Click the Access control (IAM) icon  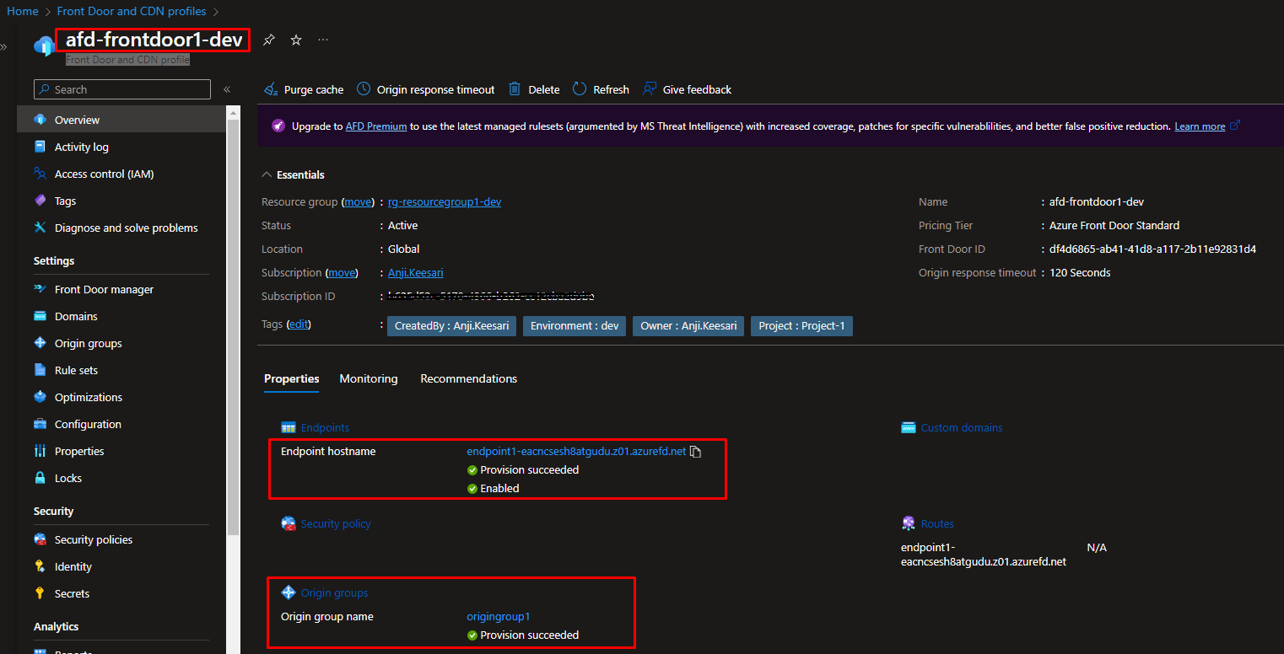[x=40, y=174]
